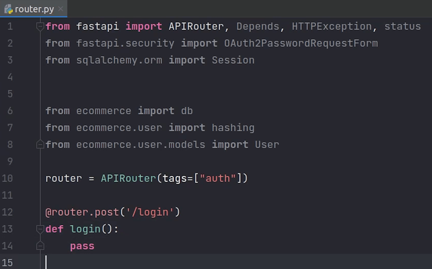432x269 pixels.
Task: Click the HTTPException import on line 1
Action: coord(332,26)
